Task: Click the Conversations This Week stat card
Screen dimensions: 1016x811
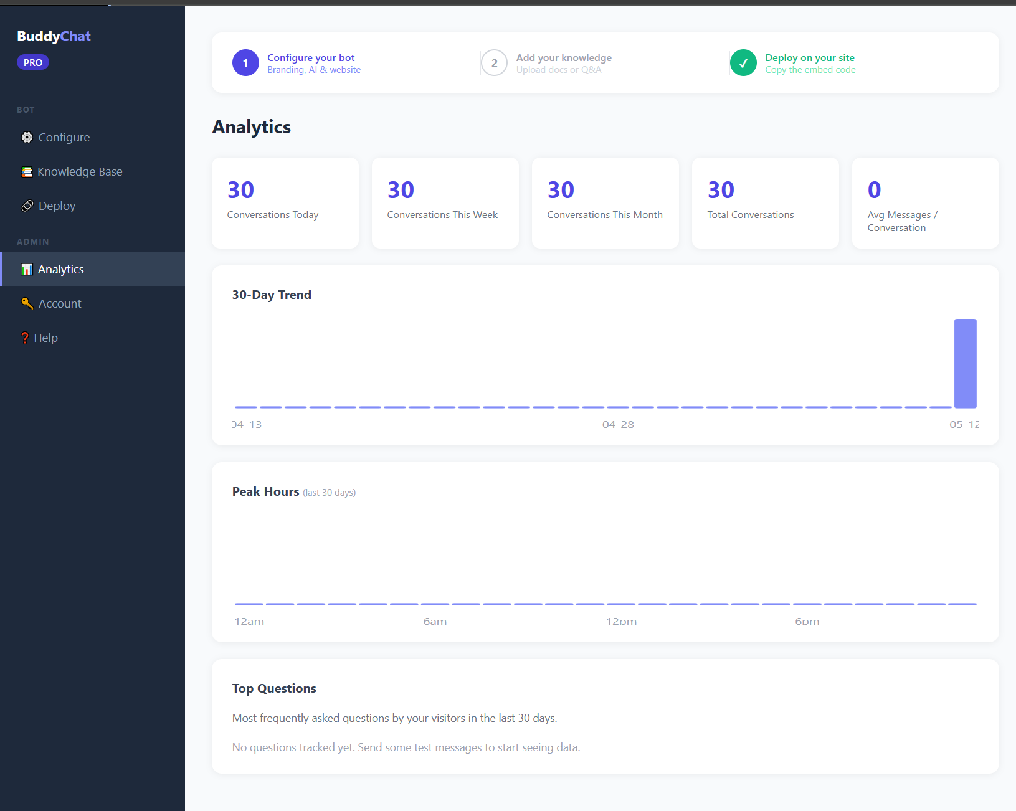Action: (x=445, y=203)
